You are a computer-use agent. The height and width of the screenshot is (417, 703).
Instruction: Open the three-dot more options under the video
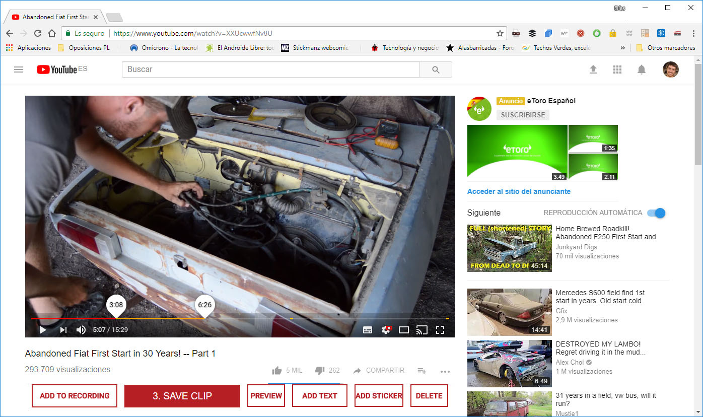click(445, 371)
